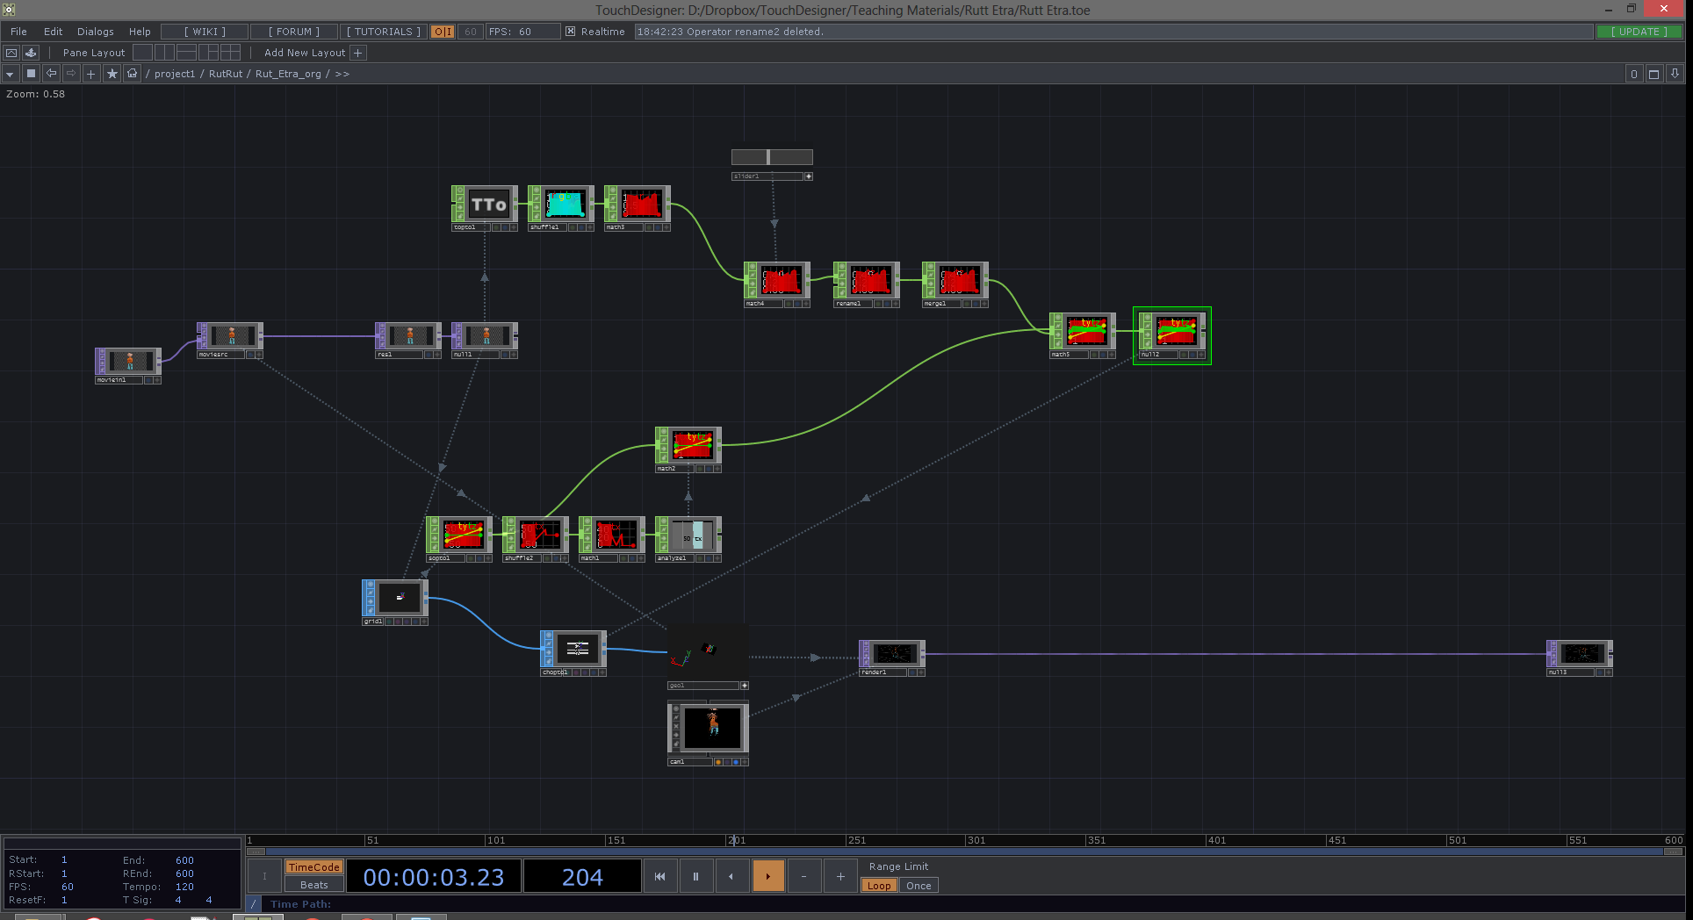This screenshot has height=920, width=1693.
Task: Go back with the left arrow icon
Action: 51,74
